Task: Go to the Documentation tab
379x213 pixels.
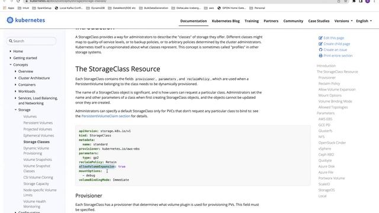Action: [x=194, y=21]
